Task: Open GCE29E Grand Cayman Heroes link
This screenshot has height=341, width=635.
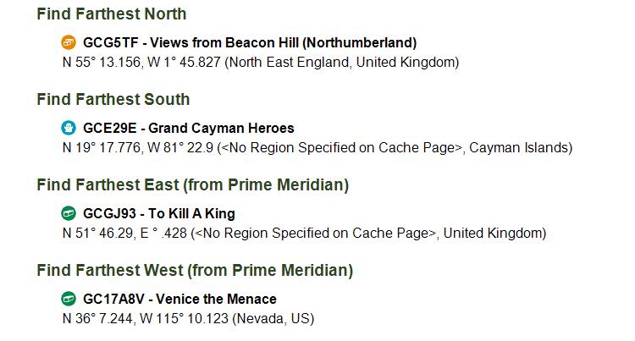Action: [x=188, y=129]
